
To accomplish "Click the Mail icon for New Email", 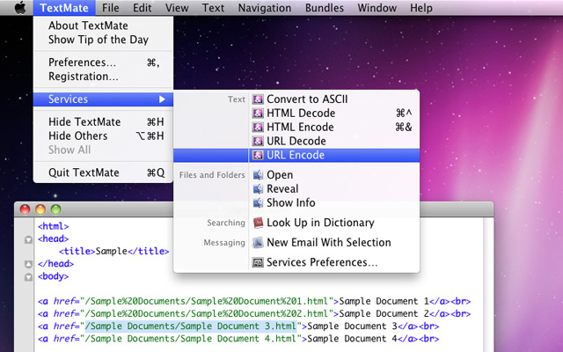I will (x=258, y=243).
